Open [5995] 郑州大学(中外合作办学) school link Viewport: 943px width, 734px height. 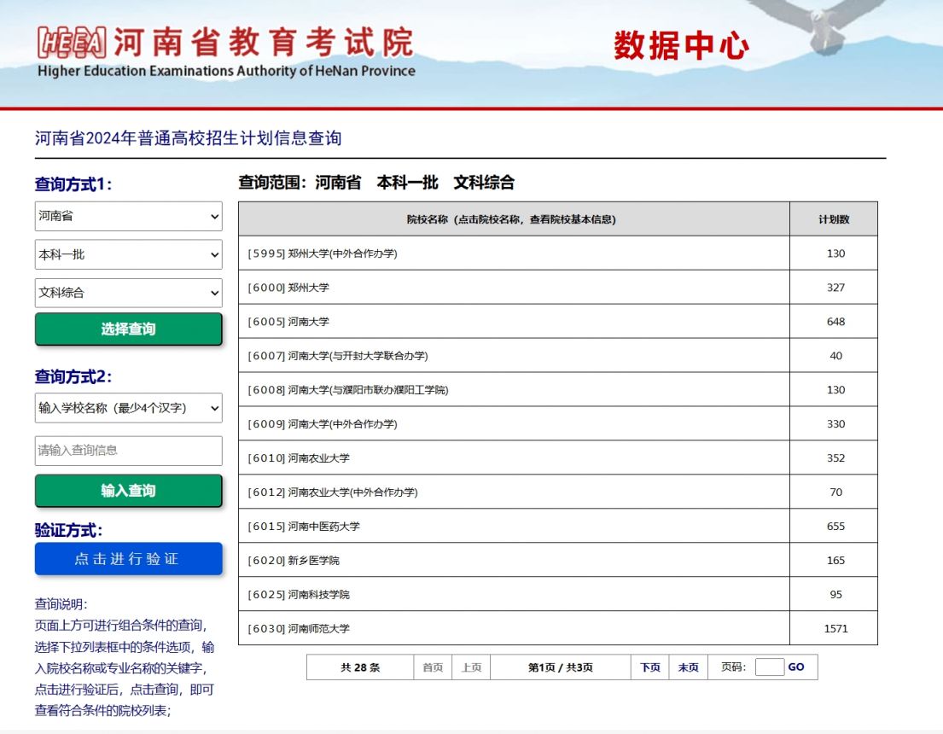(323, 253)
